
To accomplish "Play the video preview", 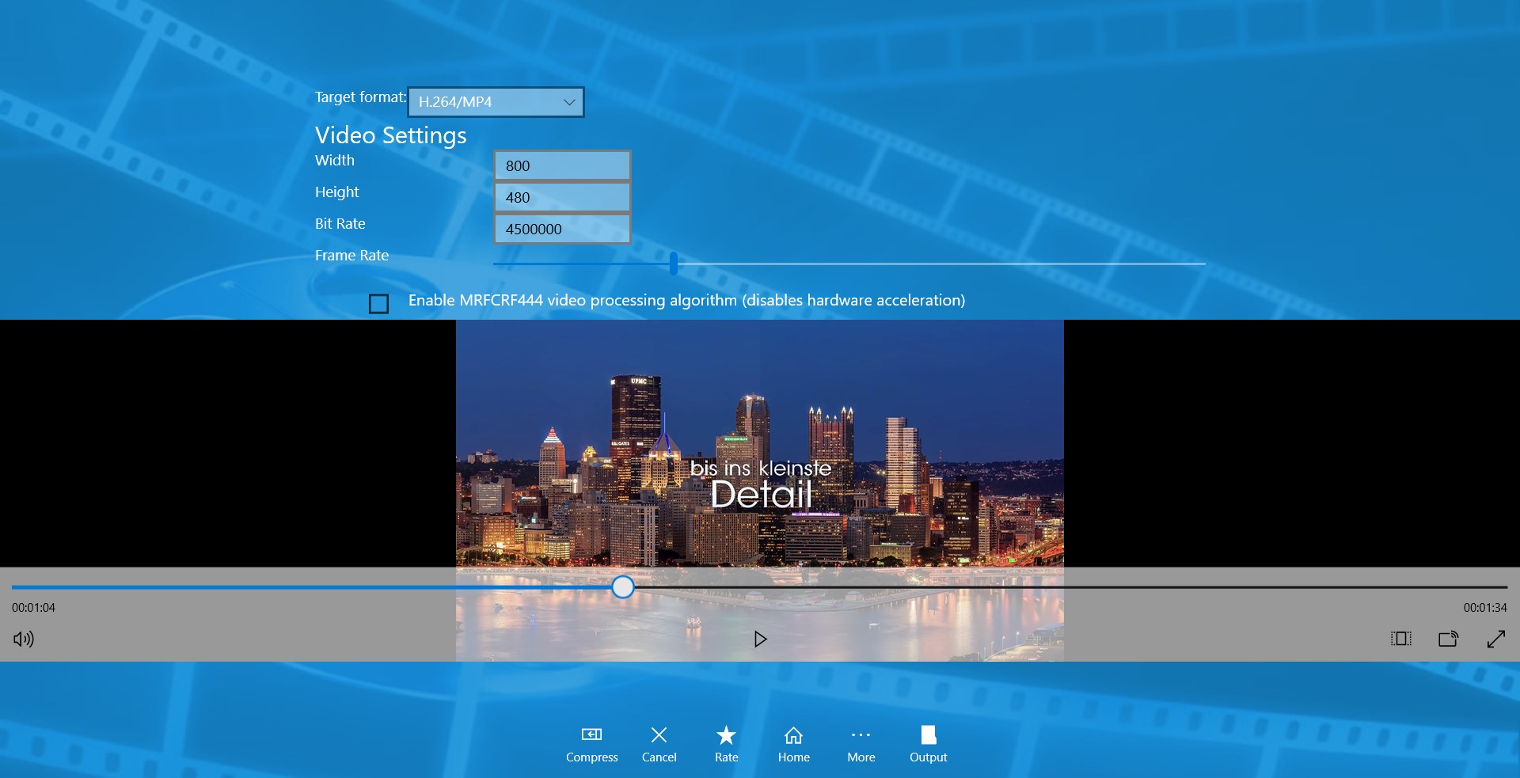I will 760,639.
